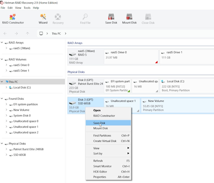Choose Mount Disk in context menu

tap(108, 128)
